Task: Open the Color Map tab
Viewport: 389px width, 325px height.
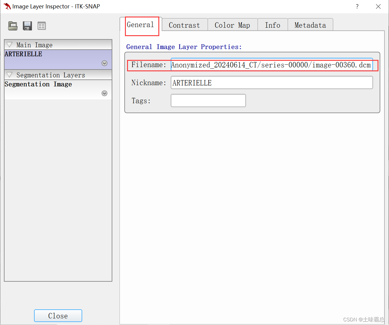Action: (x=232, y=25)
